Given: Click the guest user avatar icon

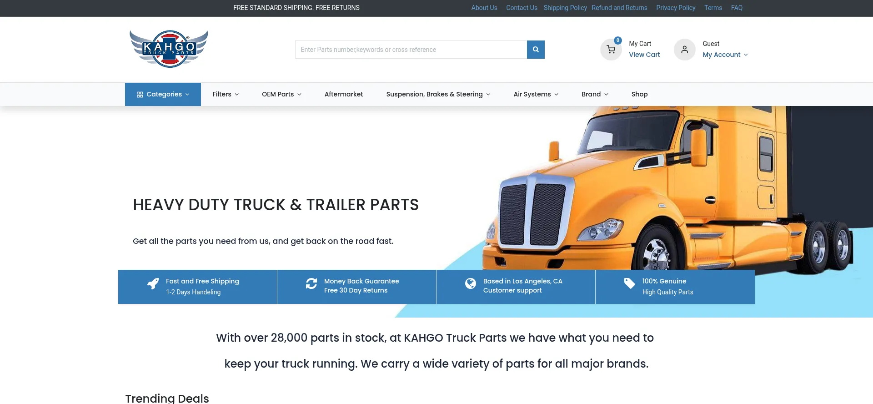Looking at the screenshot, I should tap(685, 50).
